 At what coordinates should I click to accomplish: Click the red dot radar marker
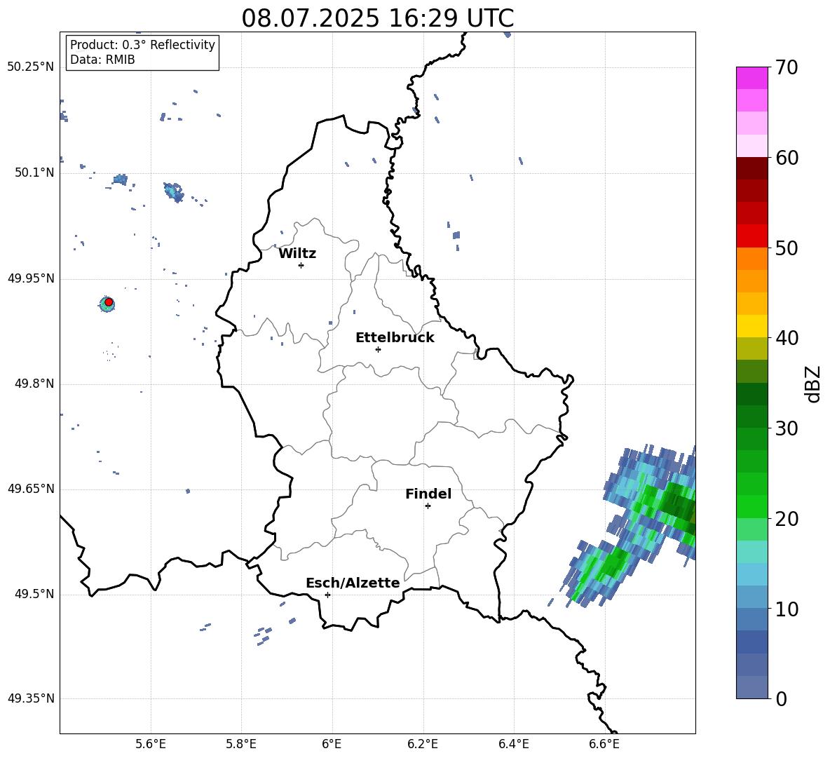(x=109, y=302)
